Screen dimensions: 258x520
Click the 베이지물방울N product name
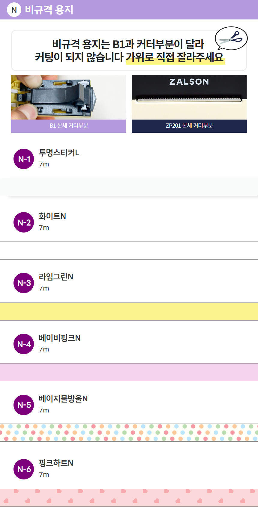point(63,399)
